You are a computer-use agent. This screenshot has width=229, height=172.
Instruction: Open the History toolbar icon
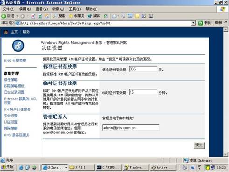[106, 16]
